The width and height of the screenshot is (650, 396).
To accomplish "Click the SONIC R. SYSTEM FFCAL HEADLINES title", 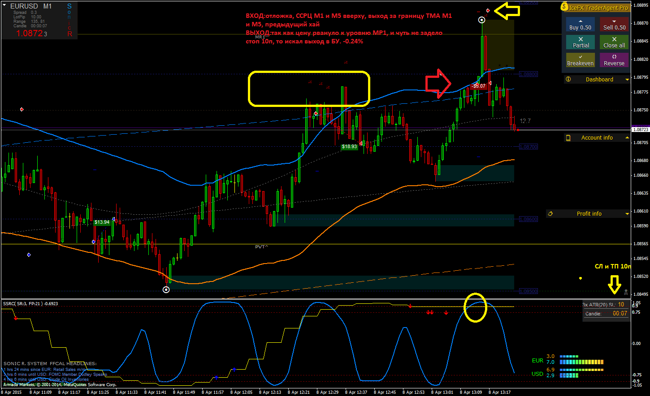I will pos(50,363).
